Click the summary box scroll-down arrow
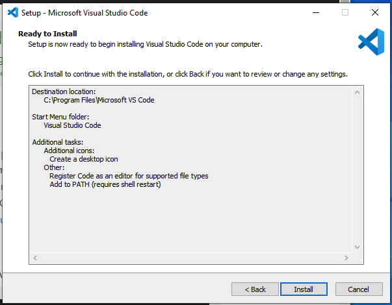Viewport: 392px width, 305px height. 357,247
